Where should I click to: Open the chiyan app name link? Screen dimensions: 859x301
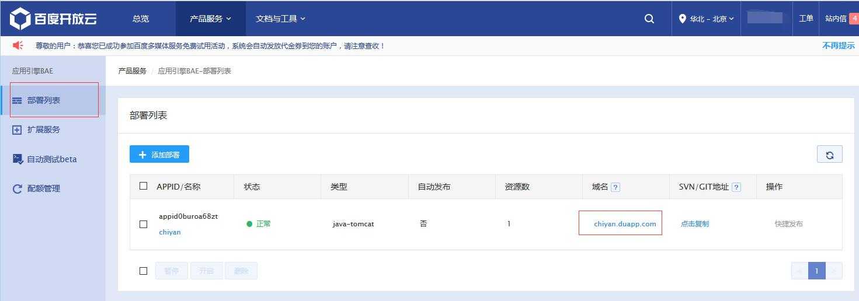[x=170, y=232]
